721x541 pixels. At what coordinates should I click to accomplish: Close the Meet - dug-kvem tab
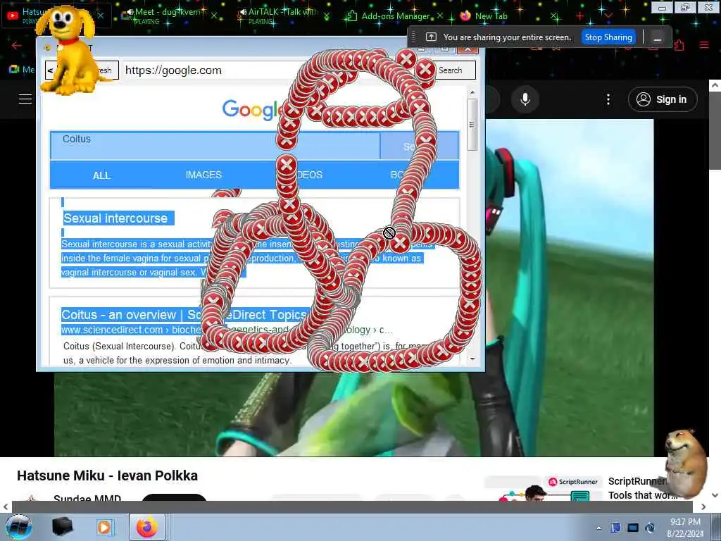[214, 15]
